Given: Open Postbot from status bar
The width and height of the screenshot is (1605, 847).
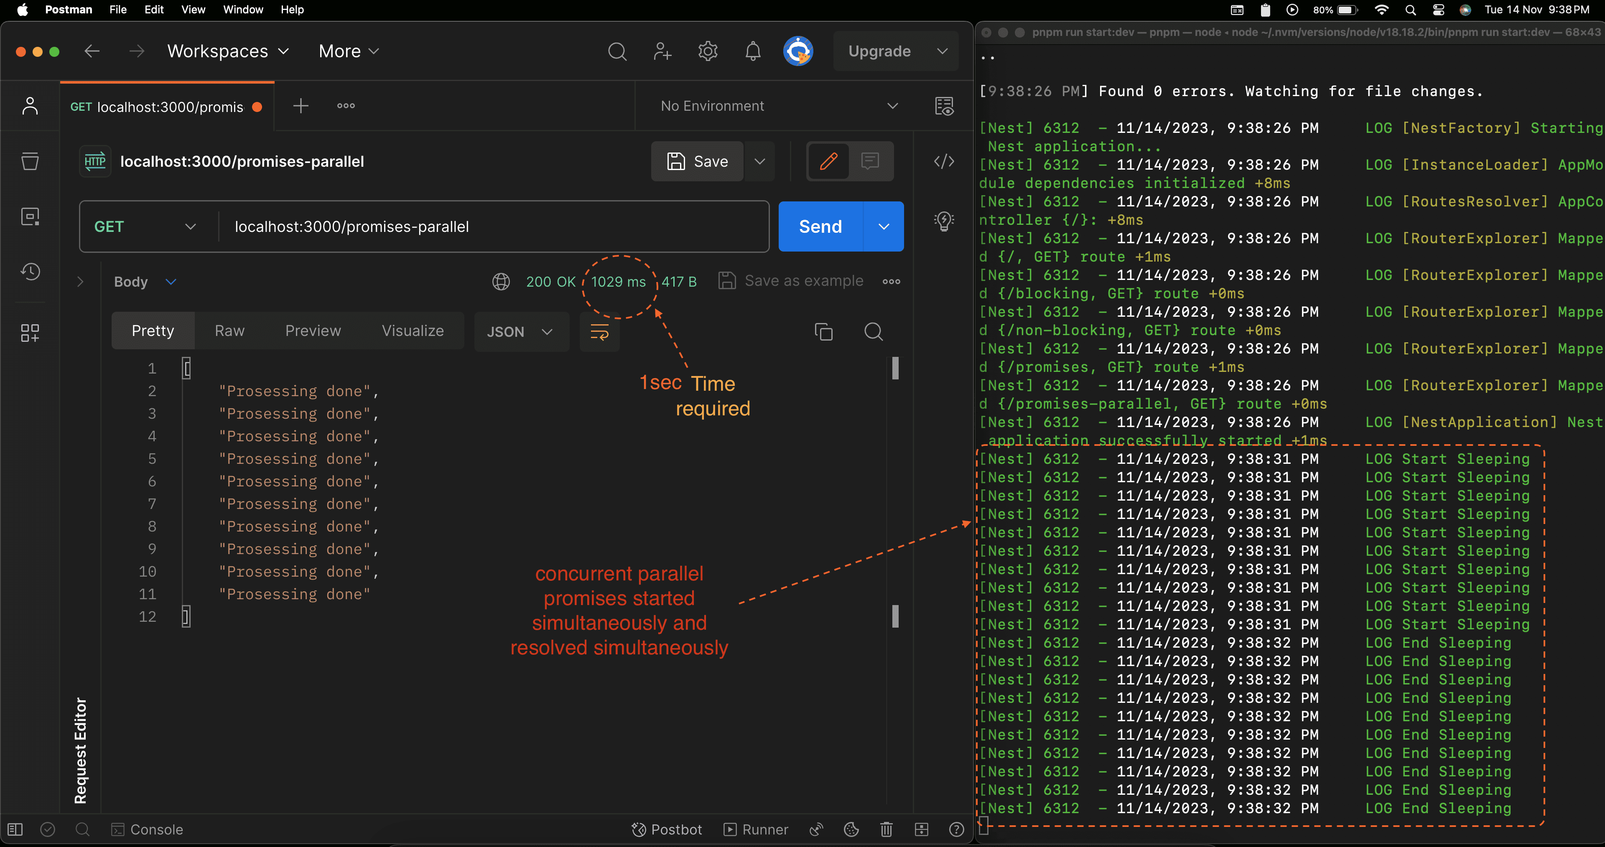Looking at the screenshot, I should [x=667, y=829].
